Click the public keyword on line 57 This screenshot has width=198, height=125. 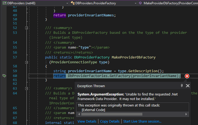[51, 57]
